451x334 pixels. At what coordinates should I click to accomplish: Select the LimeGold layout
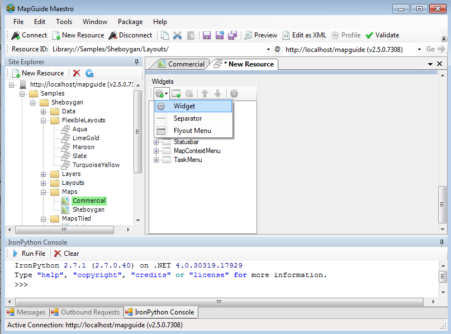click(x=86, y=138)
